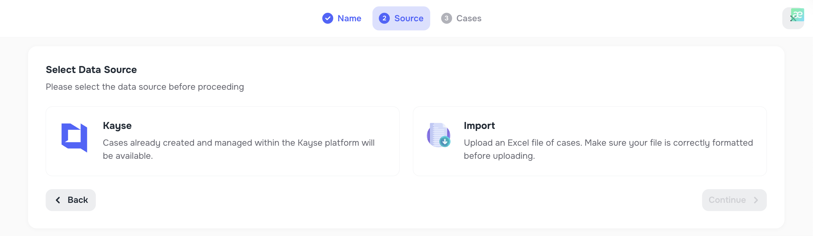813x236 pixels.
Task: Choose the Import data source card
Action: point(590,141)
